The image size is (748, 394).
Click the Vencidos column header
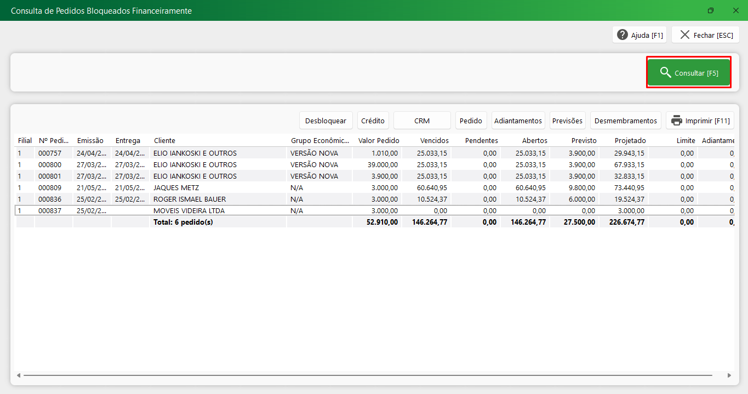click(x=434, y=141)
